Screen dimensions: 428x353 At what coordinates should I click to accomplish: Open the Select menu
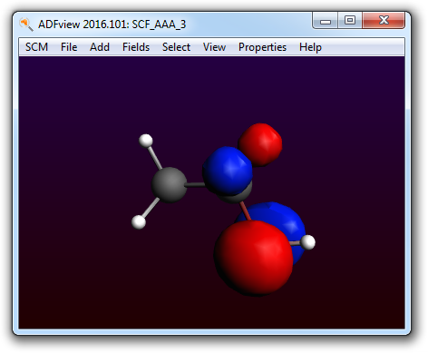coord(176,47)
